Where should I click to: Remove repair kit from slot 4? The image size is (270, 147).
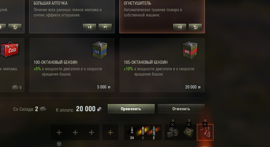point(172,124)
